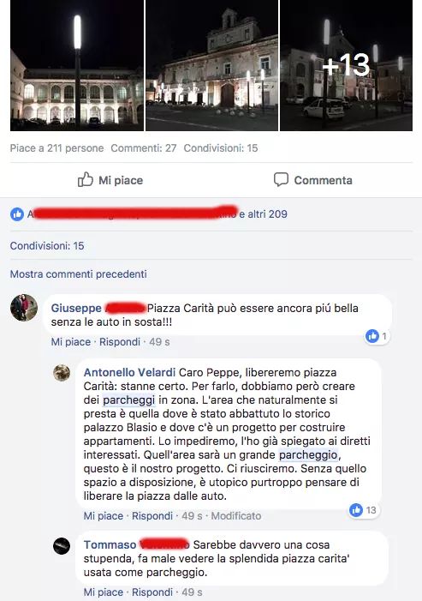This screenshot has width=422, height=601.
Task: Open the highlighted 'parcheggi' keyword link
Action: pyautogui.click(x=129, y=400)
